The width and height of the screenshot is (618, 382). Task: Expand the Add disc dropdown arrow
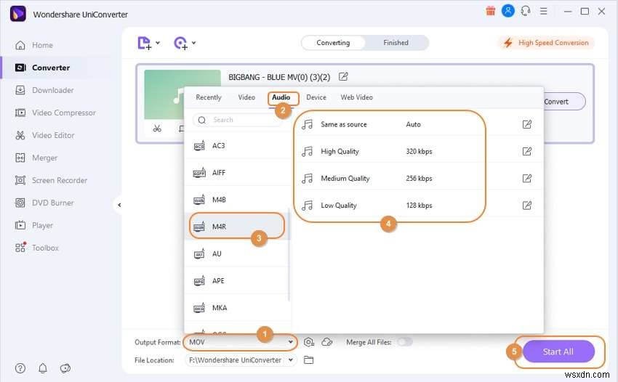[194, 43]
